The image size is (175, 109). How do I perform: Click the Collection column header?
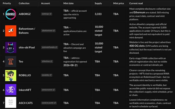pos(24,3)
